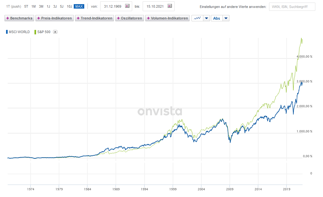Remove the S&P 500 comparison

(x=55, y=32)
